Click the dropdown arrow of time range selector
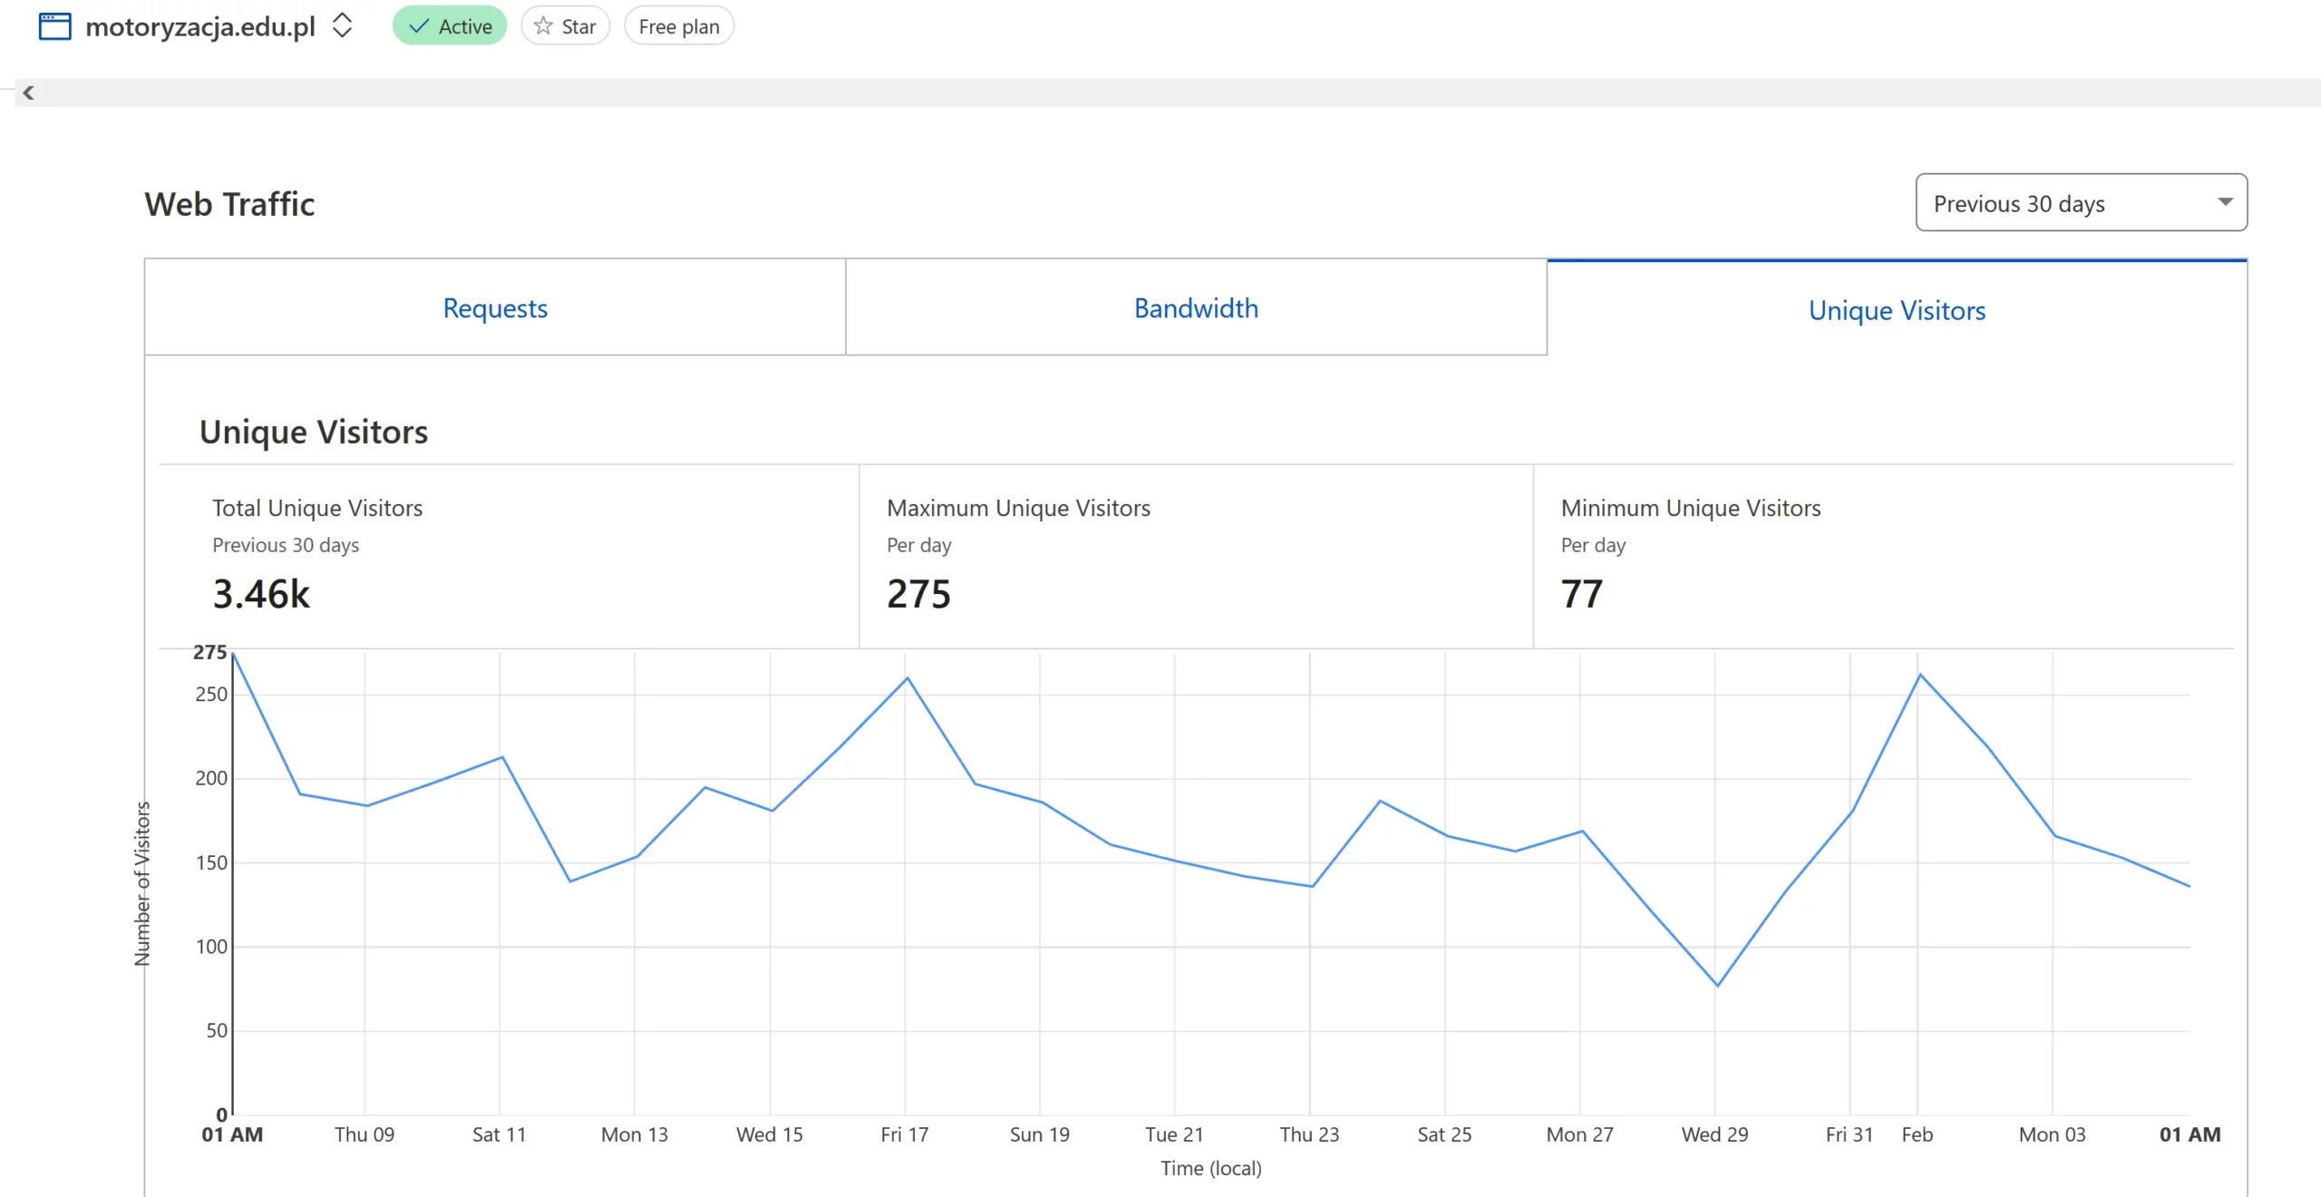 click(x=2224, y=201)
